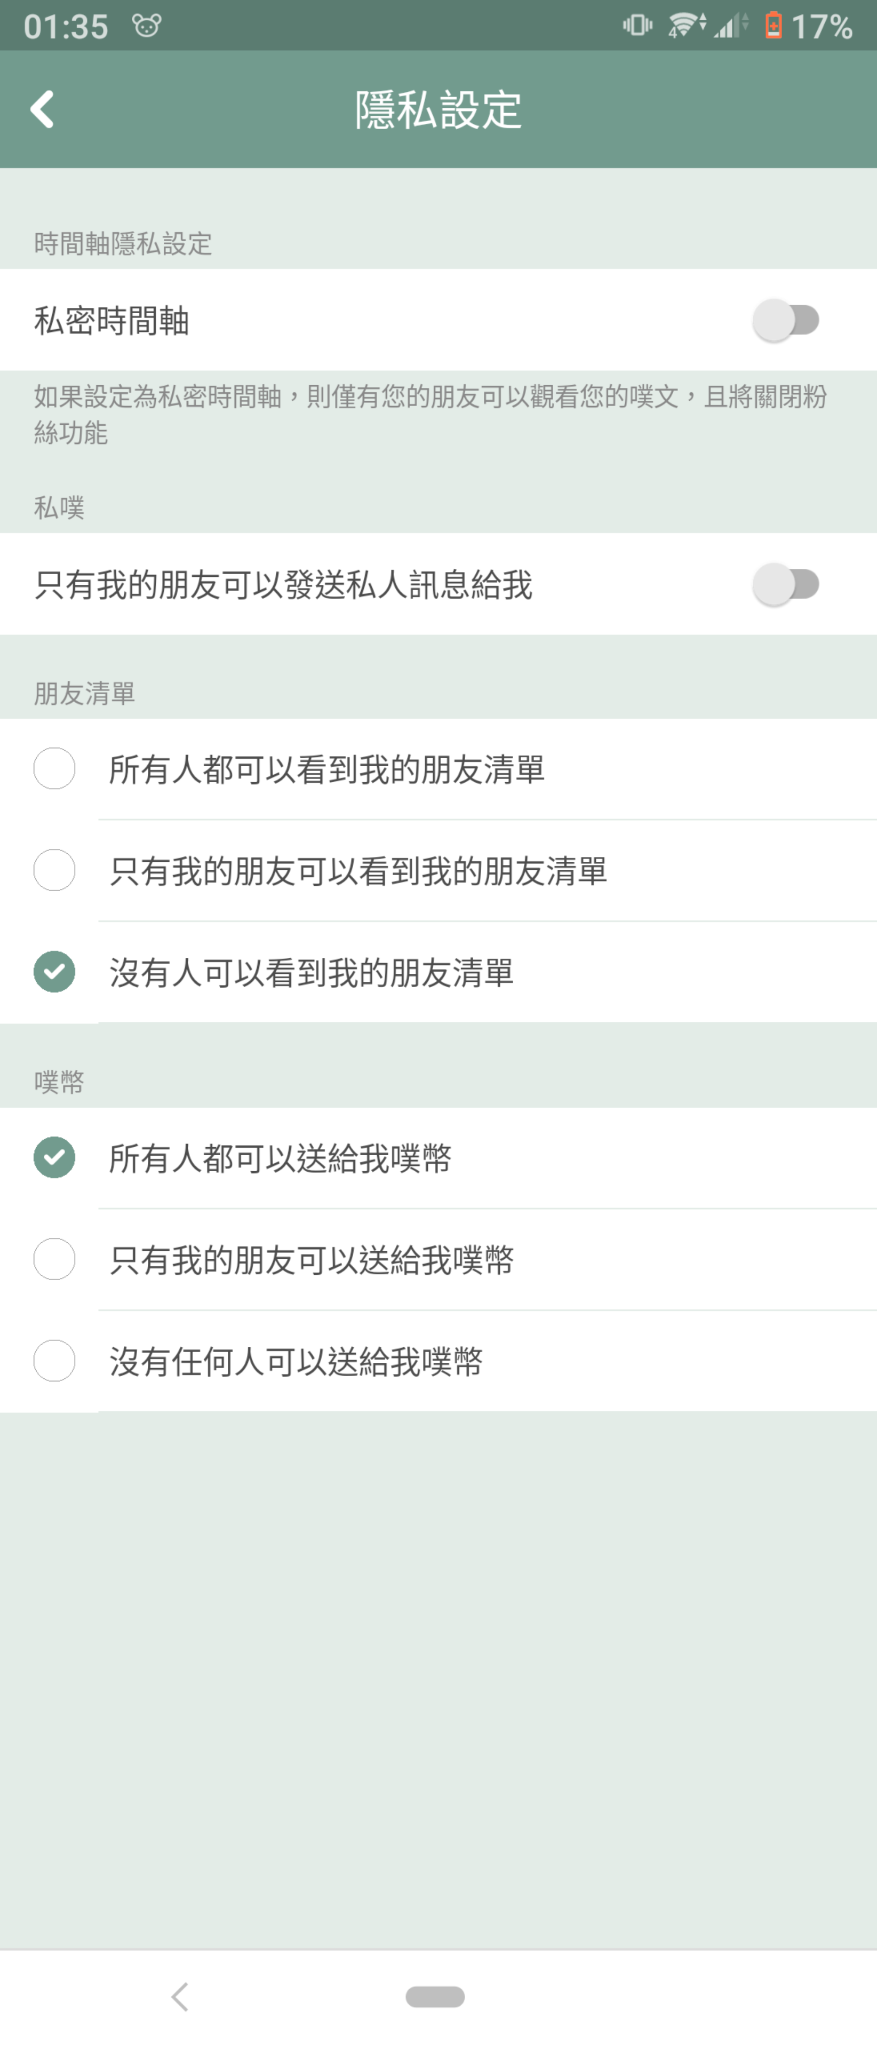Select 所有人都可以看到我的朋友清單 radio button
This screenshot has height=2049, width=877.
[x=54, y=768]
